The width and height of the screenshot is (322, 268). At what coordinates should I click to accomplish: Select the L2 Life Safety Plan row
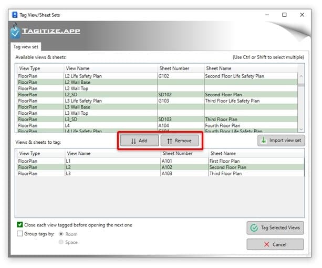(157, 76)
